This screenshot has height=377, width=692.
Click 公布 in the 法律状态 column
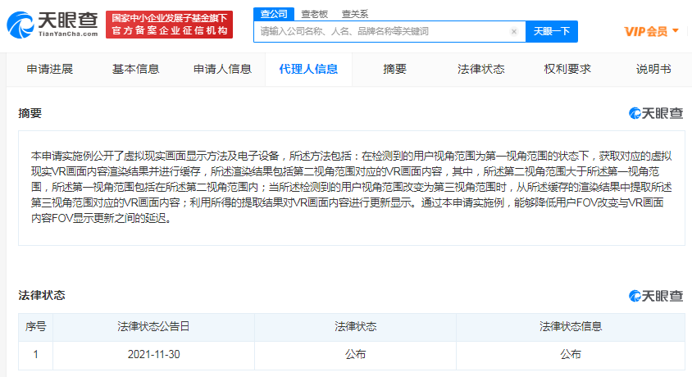click(355, 355)
